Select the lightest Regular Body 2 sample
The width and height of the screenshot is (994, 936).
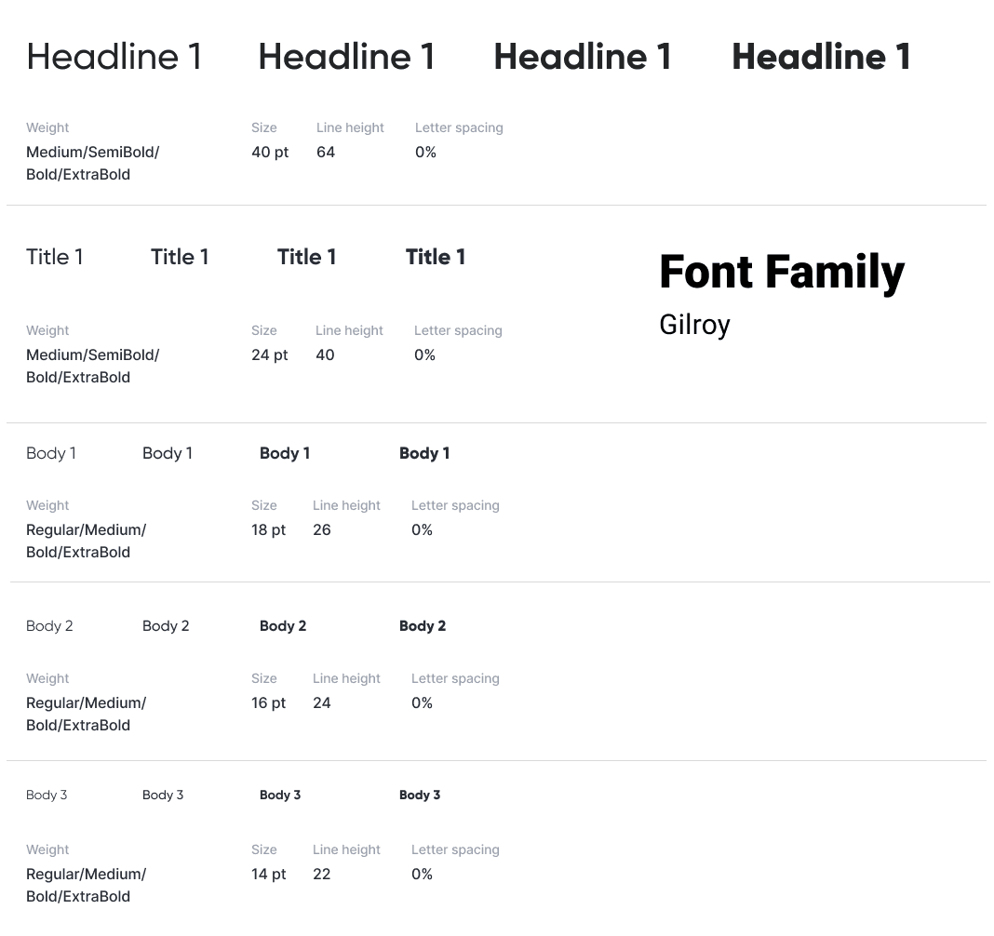click(x=49, y=626)
